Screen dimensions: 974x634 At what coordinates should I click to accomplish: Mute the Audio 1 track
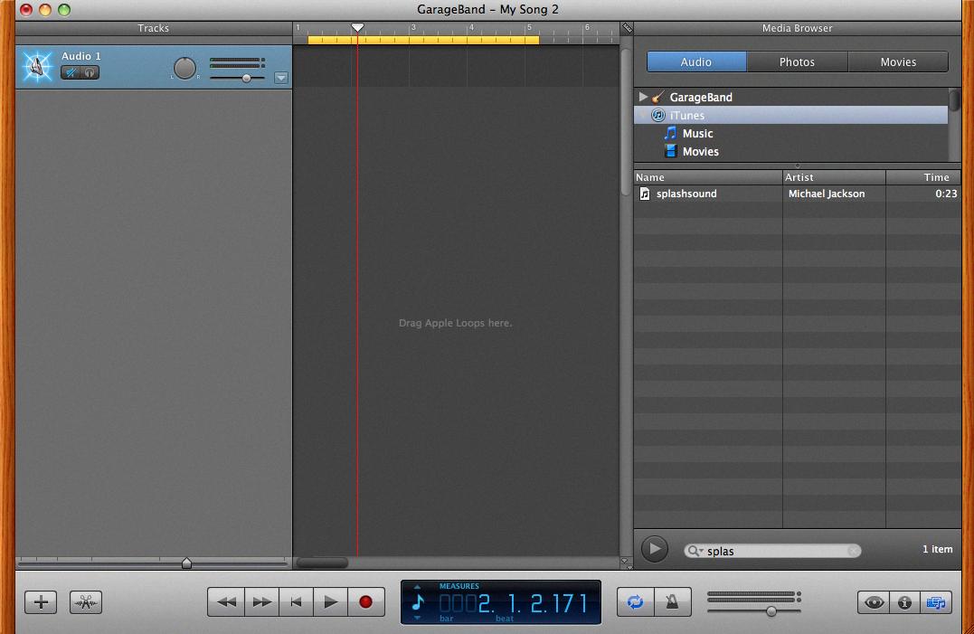click(71, 72)
